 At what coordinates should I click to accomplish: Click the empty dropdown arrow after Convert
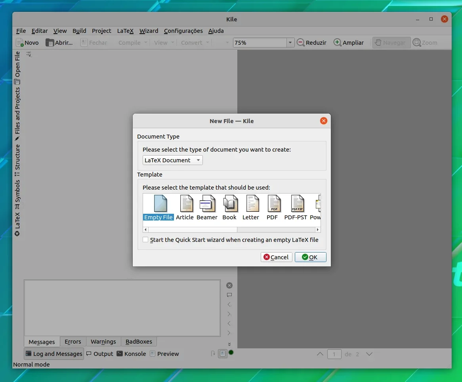click(x=227, y=43)
